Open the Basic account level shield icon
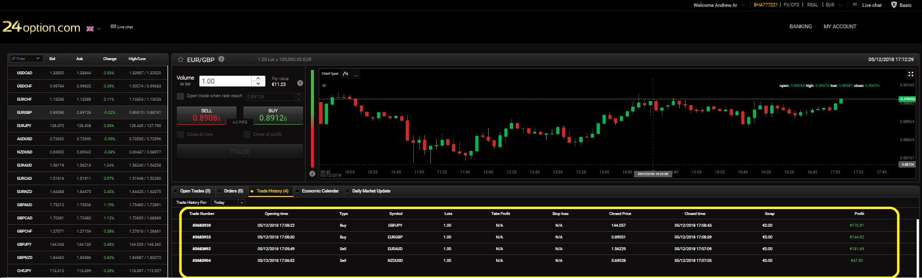This screenshot has height=278, width=922. coord(894,5)
